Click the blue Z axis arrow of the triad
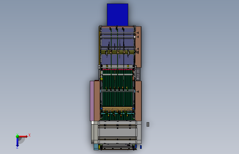This screenshot has height=154, width=239. 17,142
